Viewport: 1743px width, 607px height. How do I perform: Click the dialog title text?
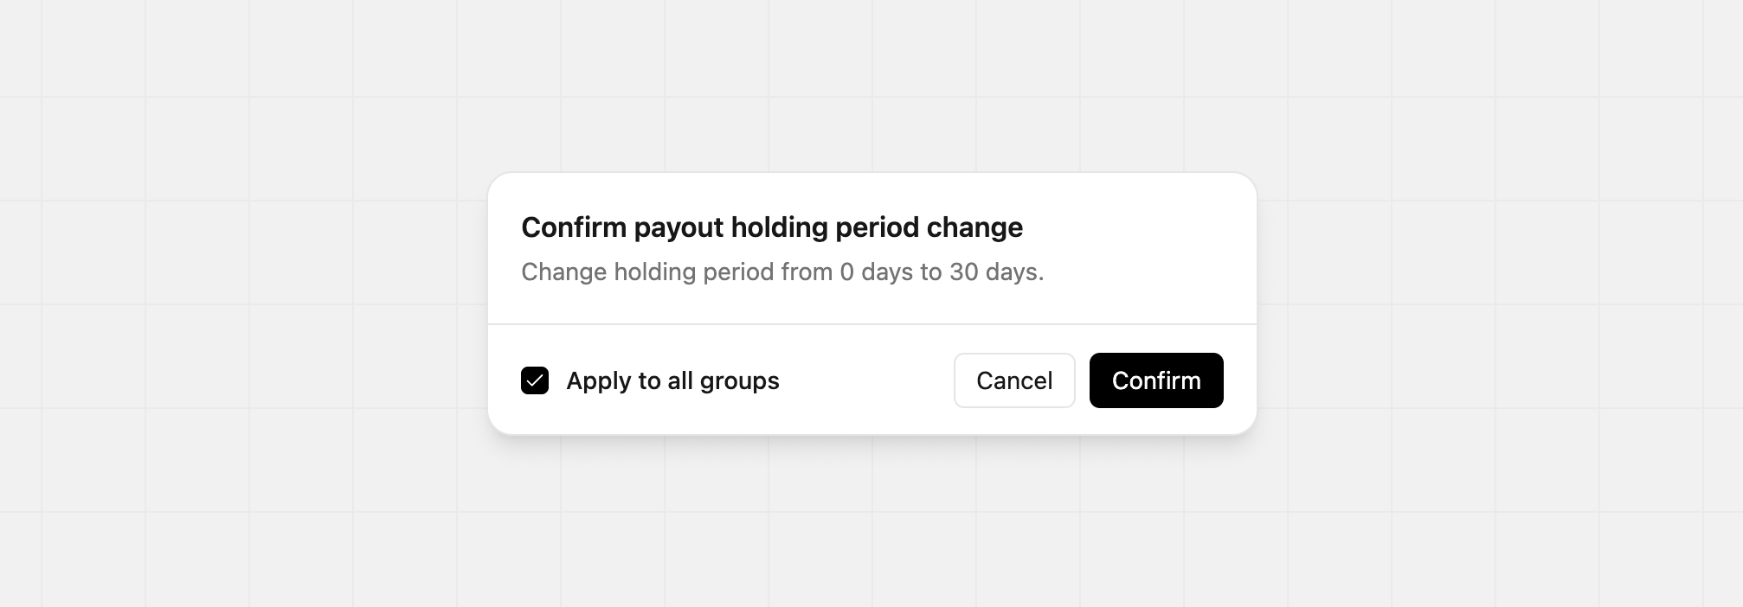click(771, 227)
